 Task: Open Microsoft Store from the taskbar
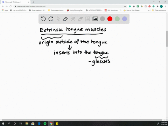pyautogui.click(x=33, y=124)
